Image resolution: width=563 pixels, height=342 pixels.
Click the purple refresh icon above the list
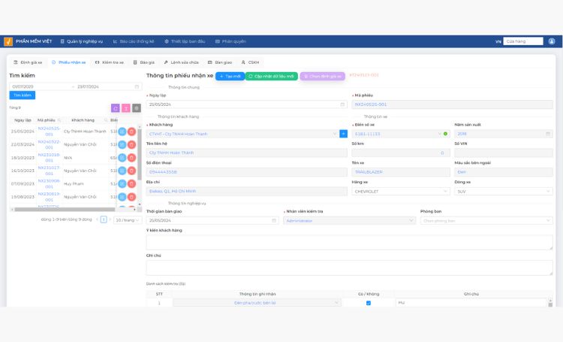[116, 108]
